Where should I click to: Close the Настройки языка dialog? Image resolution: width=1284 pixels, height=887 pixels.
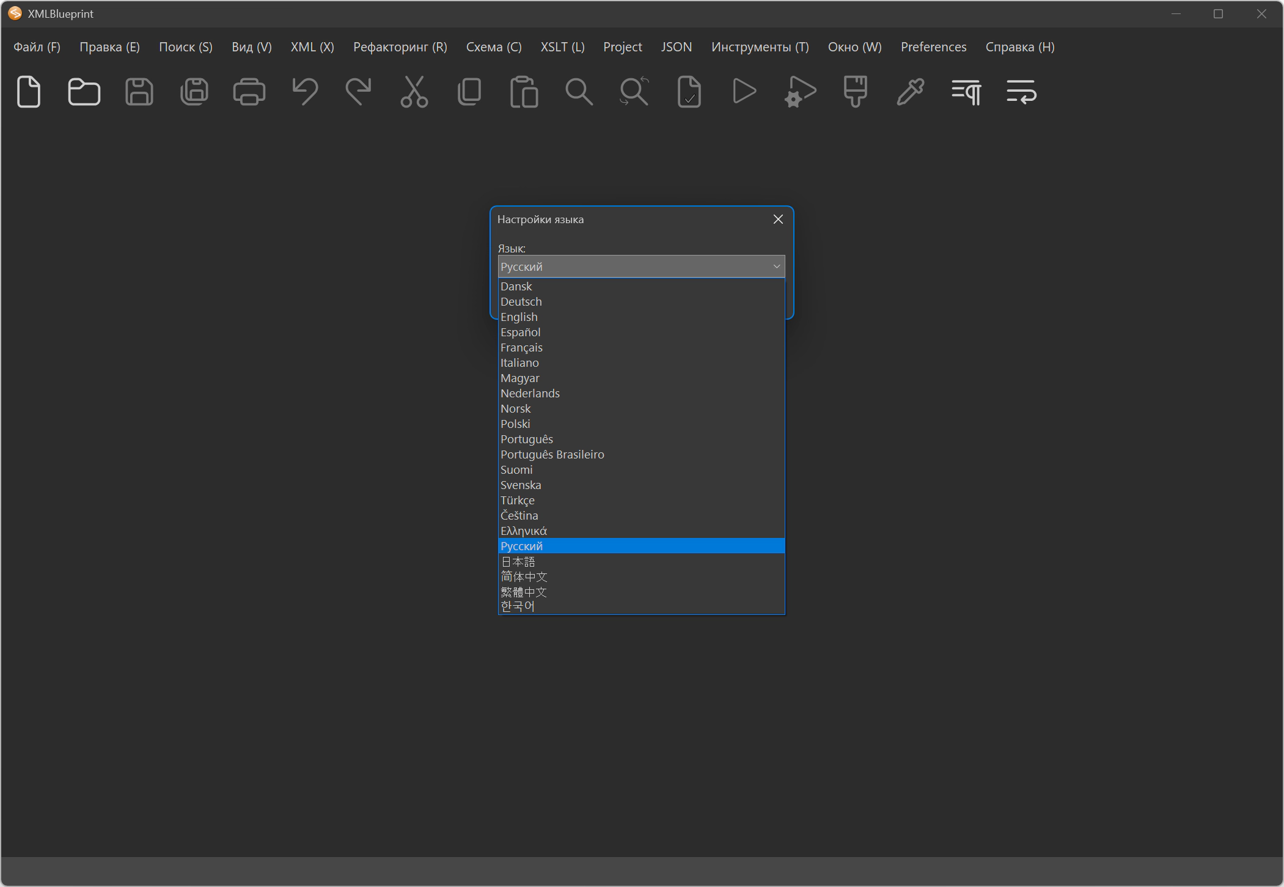(x=778, y=219)
